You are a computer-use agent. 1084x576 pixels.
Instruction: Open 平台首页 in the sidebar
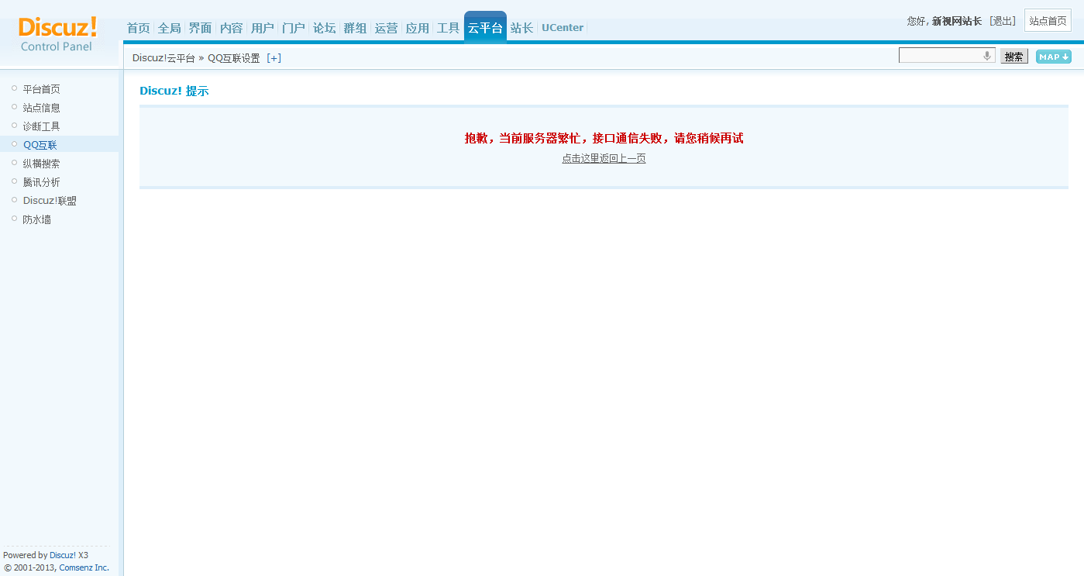[x=41, y=89]
